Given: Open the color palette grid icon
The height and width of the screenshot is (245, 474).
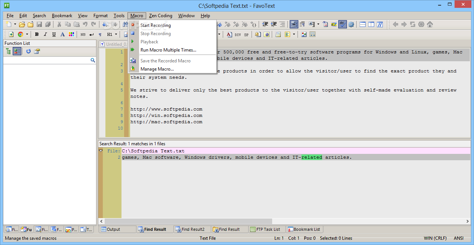Looking at the screenshot, I should click(71, 34).
